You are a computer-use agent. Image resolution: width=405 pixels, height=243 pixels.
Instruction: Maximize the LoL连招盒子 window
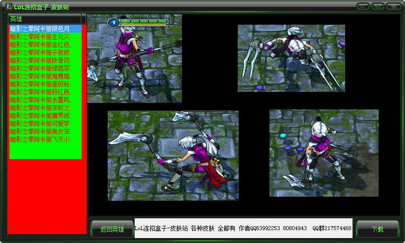[x=378, y=6]
